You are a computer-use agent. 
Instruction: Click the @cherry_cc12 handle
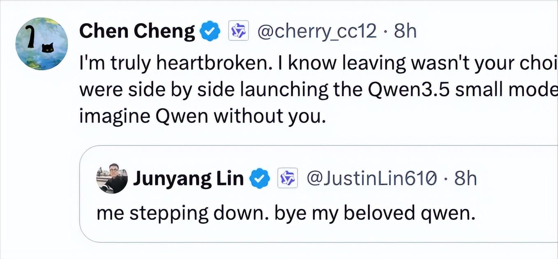316,31
